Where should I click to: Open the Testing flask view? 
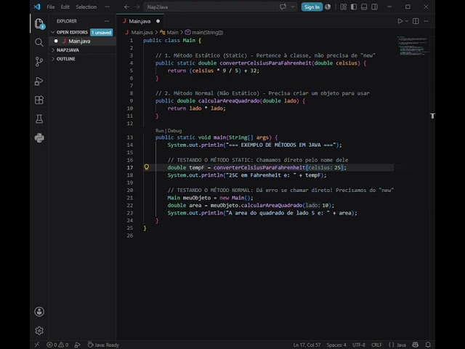[x=39, y=119]
